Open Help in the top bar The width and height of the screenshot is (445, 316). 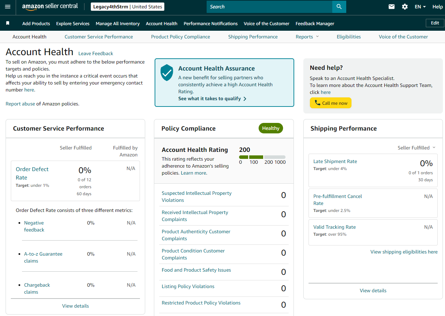(438, 7)
